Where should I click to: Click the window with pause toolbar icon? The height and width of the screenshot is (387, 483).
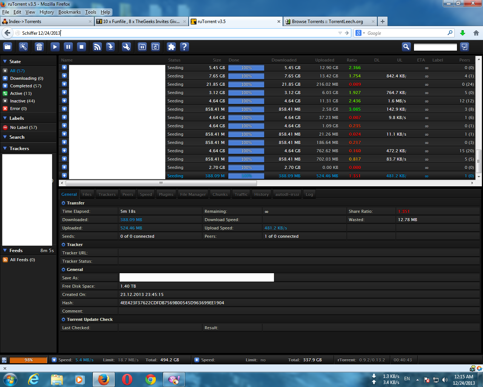tap(142, 47)
